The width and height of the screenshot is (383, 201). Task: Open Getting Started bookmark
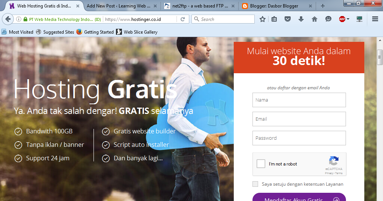tap(95, 32)
